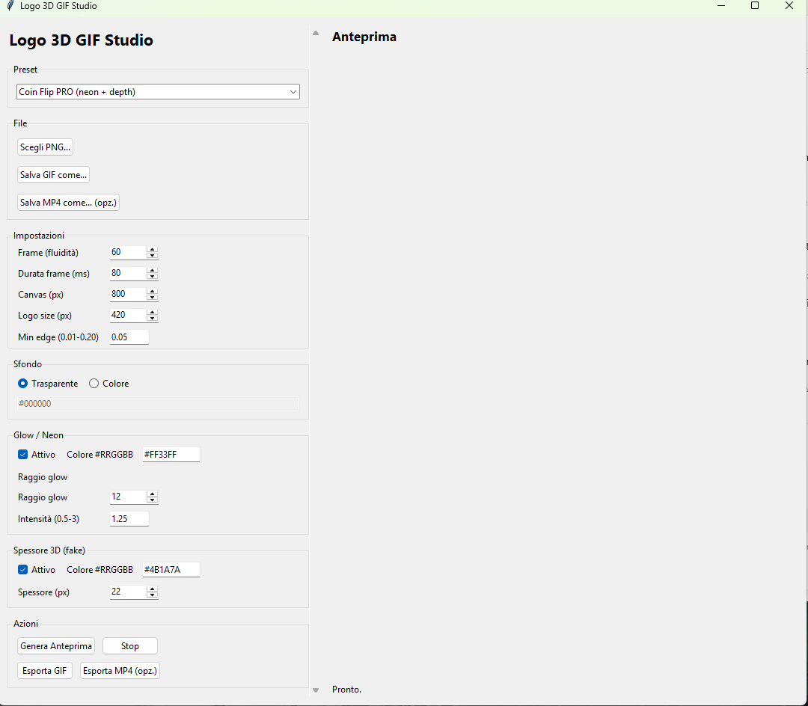808x706 pixels.
Task: Decrease Raggio glow with down arrow
Action: (x=152, y=500)
